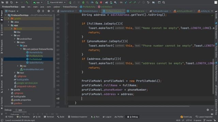Open the Event Log
This screenshot has width=218, height=122.
[186, 117]
